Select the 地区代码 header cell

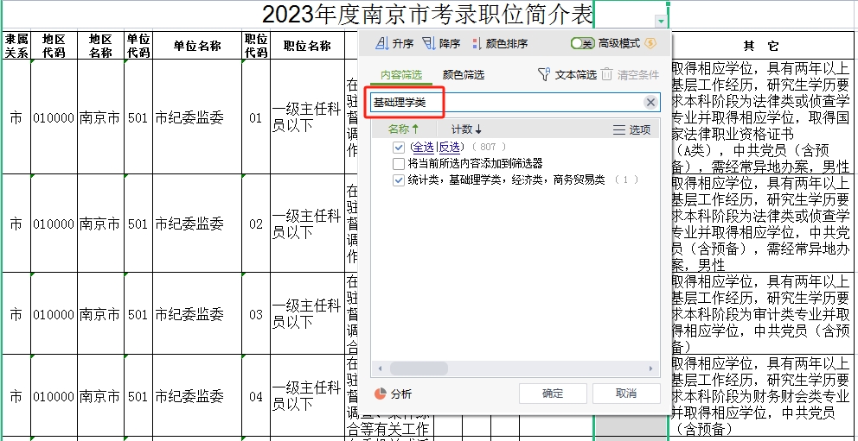(x=54, y=45)
